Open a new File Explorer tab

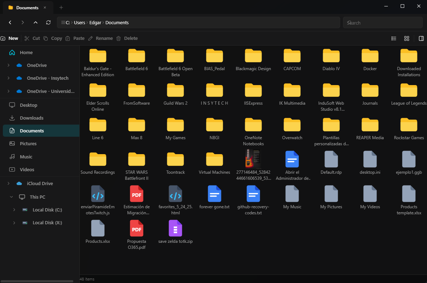tap(61, 7)
